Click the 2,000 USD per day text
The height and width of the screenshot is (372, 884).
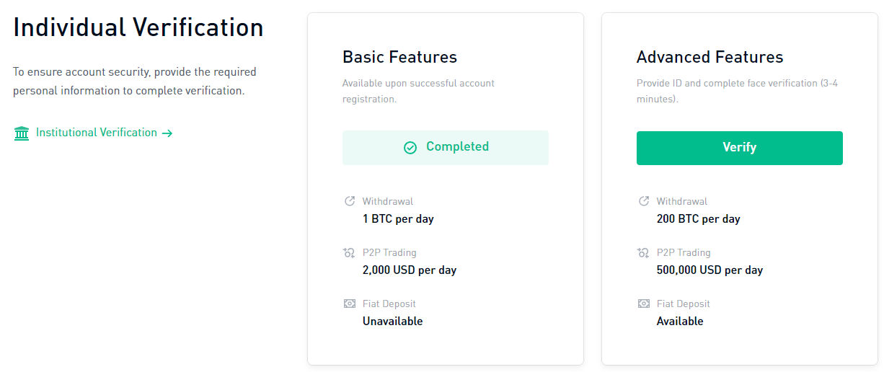click(x=410, y=270)
